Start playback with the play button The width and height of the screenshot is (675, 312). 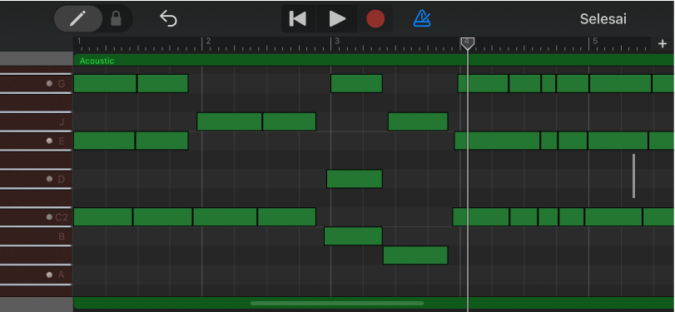337,18
